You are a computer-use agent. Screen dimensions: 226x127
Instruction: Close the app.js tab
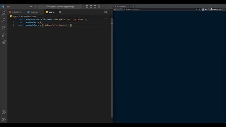coord(60,12)
